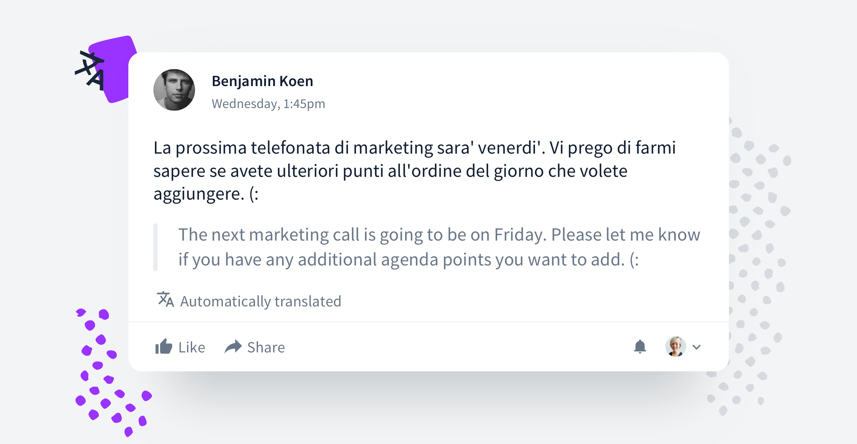Click the Share label text

pos(266,347)
